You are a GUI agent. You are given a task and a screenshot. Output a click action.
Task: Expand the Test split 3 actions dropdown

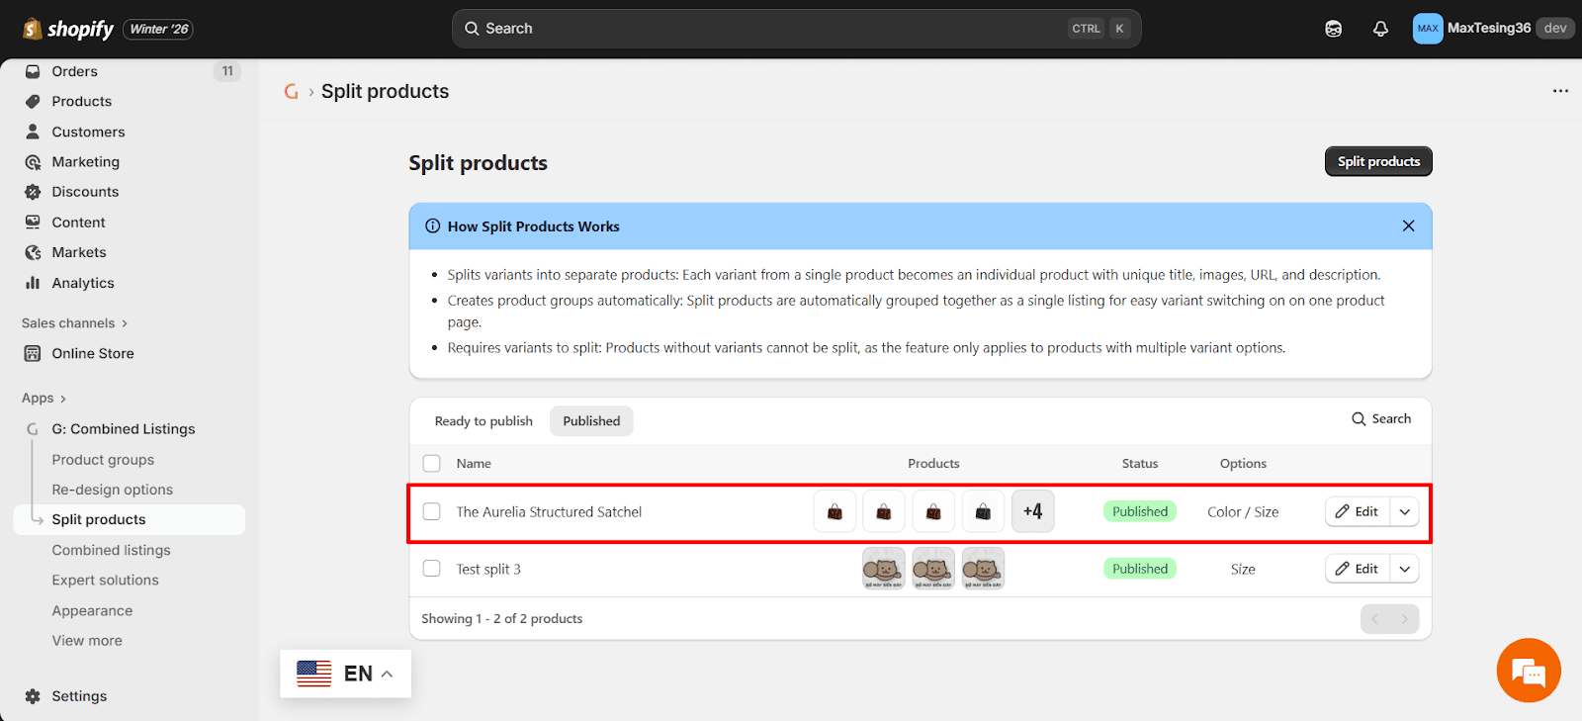1405,569
